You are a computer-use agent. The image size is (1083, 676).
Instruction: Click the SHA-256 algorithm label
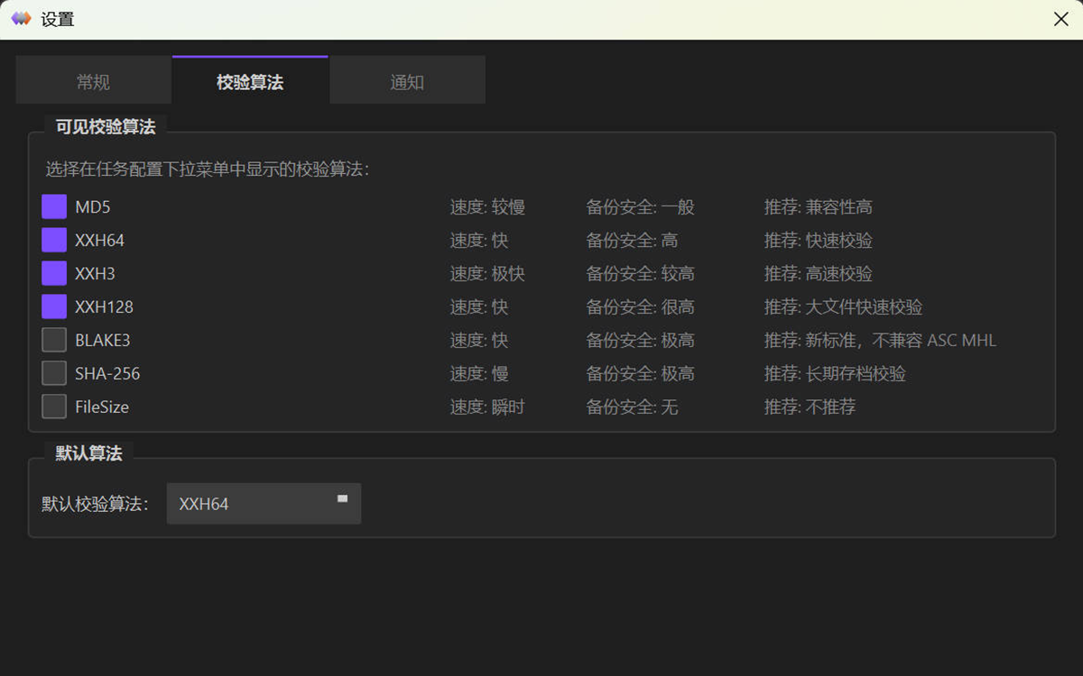coord(107,374)
